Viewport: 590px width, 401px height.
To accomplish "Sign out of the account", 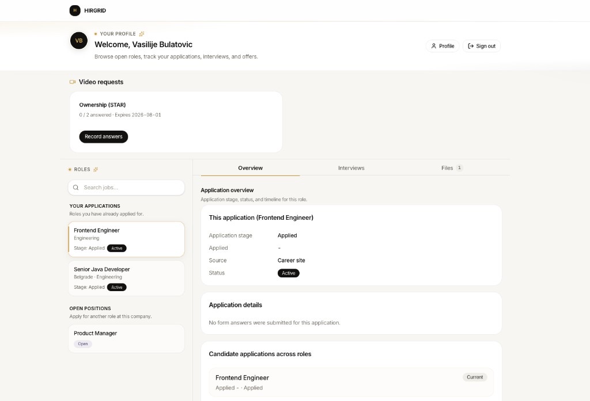I will 481,46.
